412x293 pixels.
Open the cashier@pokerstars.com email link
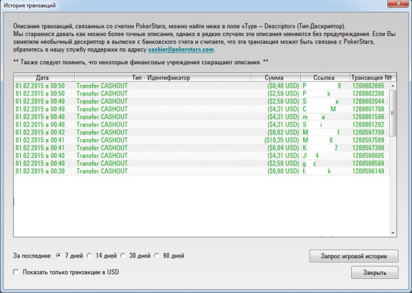point(181,50)
